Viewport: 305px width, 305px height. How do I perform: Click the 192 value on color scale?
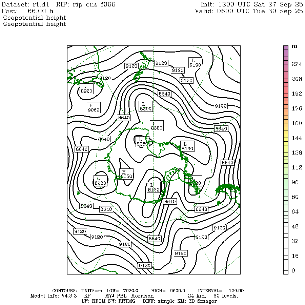tap(297, 94)
